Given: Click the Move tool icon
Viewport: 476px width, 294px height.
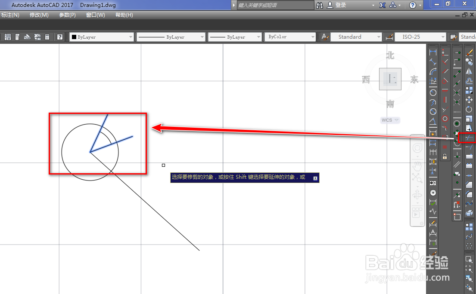Looking at the screenshot, I should pos(469,100).
